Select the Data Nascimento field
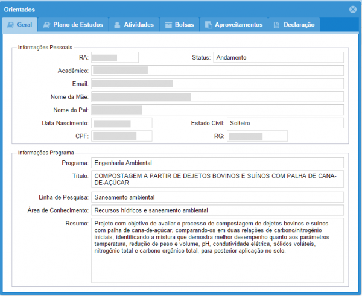The image size is (362, 296). 122,123
